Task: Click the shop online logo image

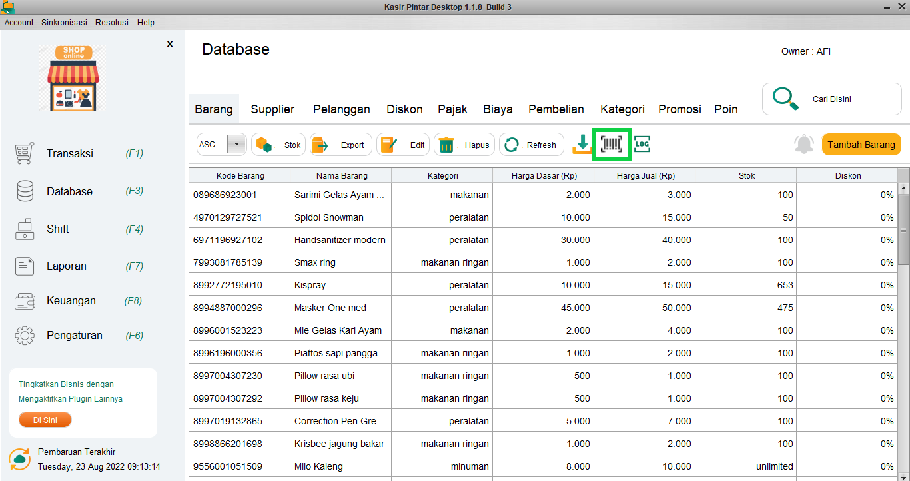Action: (73, 77)
